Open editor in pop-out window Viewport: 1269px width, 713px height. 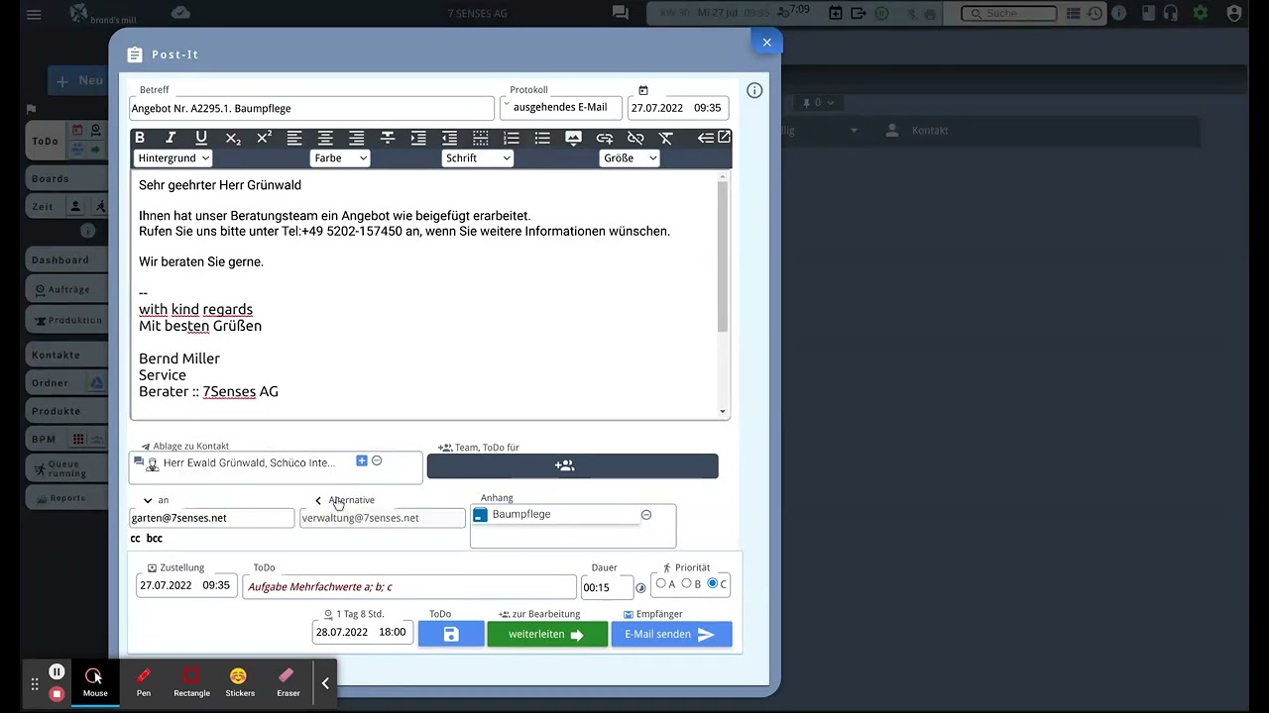coord(725,138)
